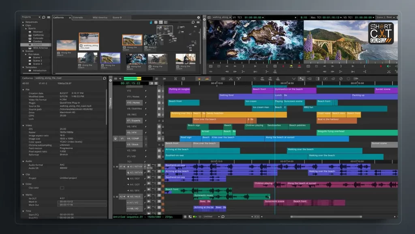The height and width of the screenshot is (234, 415).
Task: Mute the A1 audio track
Action: pyautogui.click(x=117, y=167)
